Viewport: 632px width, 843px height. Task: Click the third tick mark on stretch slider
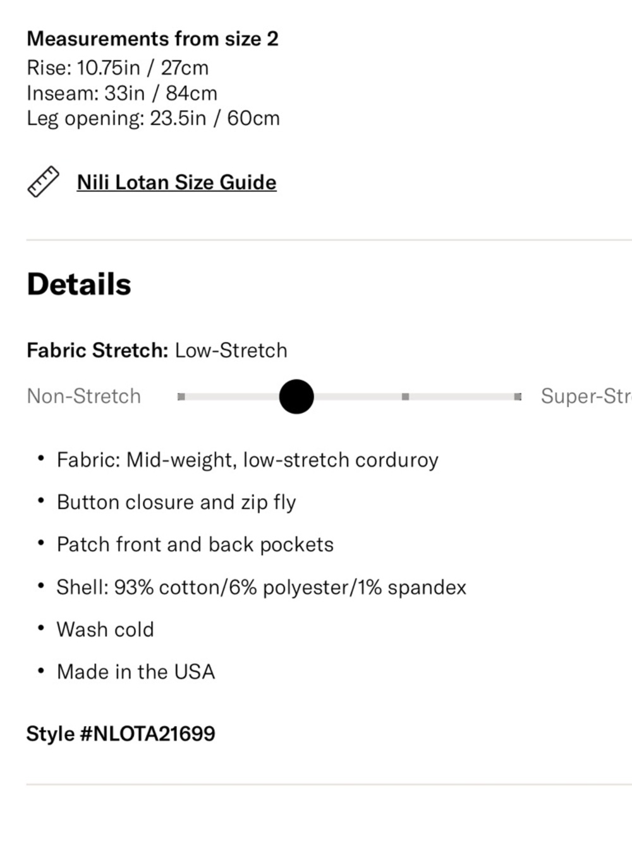pos(405,397)
